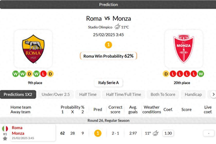216x144 pixels.
Task: Click the Roma team name link in row
Action: pyautogui.click(x=17, y=128)
